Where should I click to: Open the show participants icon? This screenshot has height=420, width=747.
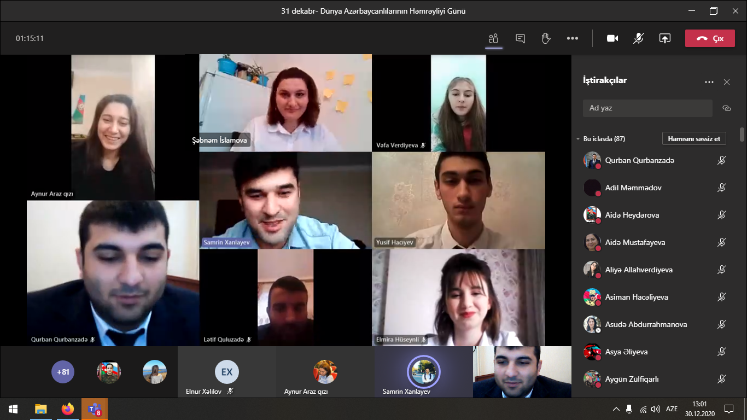pyautogui.click(x=494, y=38)
